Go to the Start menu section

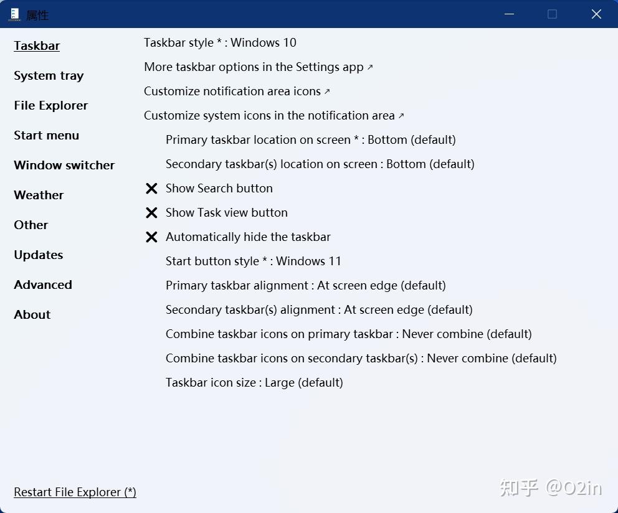coord(46,136)
